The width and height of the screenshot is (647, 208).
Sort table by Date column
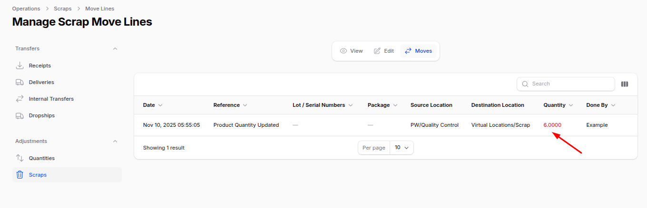(x=153, y=105)
